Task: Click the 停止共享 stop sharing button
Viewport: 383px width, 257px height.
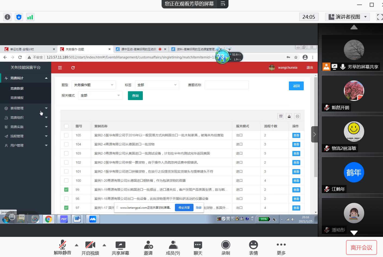Action: pyautogui.click(x=184, y=208)
